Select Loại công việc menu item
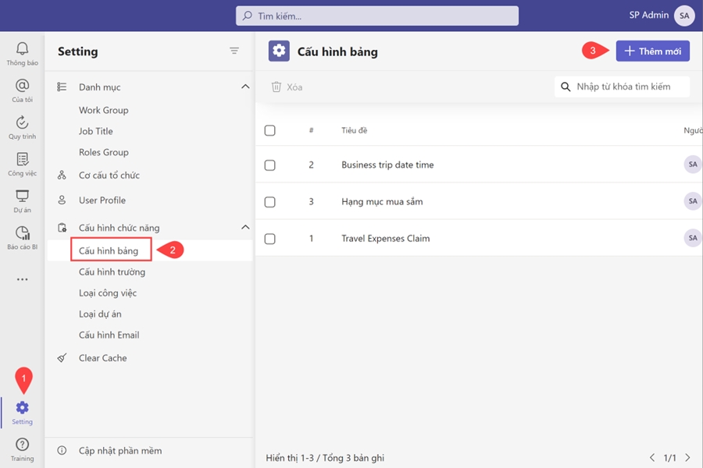The height and width of the screenshot is (468, 703). (x=108, y=293)
